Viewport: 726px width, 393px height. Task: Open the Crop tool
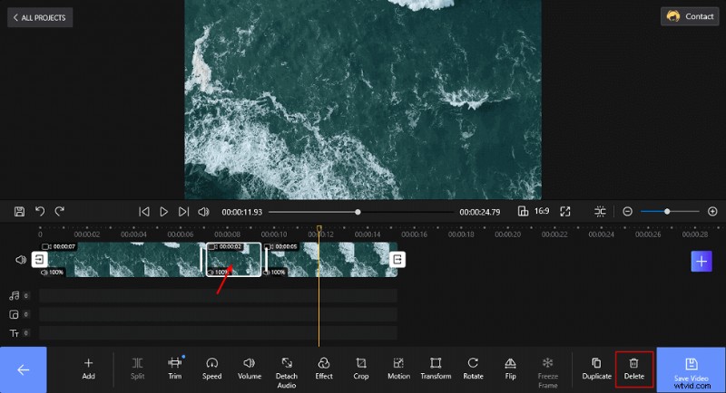point(361,369)
